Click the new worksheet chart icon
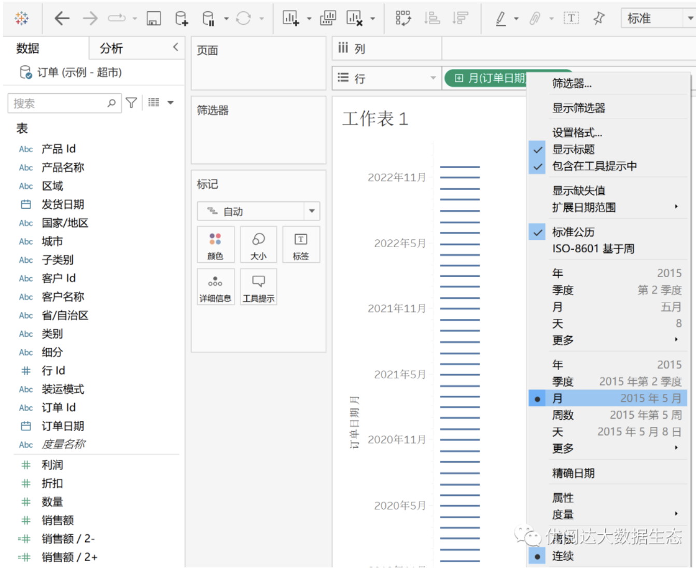This screenshot has height=570, width=696. point(290,19)
